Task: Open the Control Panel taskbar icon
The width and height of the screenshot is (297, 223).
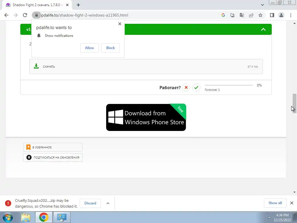Action: tap(61, 217)
